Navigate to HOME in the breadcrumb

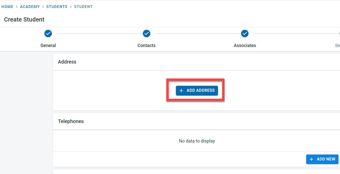point(8,7)
